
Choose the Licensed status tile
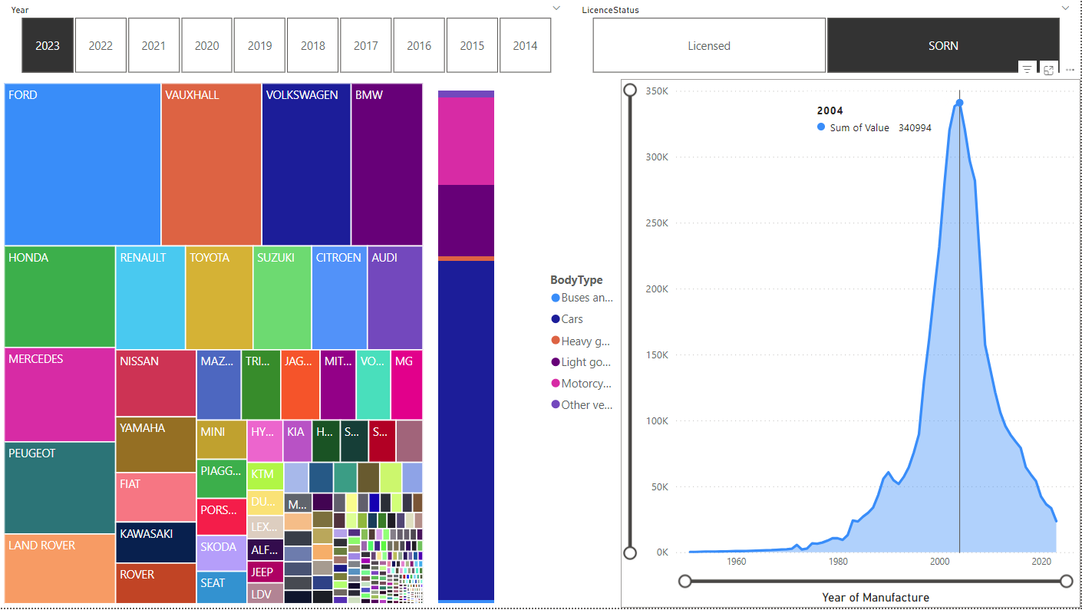pos(709,45)
